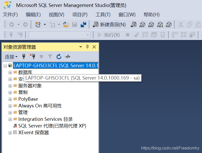The image size is (202, 153).
Task: Click the Include Live Query Statistics icon
Action: pyautogui.click(x=184, y=35)
